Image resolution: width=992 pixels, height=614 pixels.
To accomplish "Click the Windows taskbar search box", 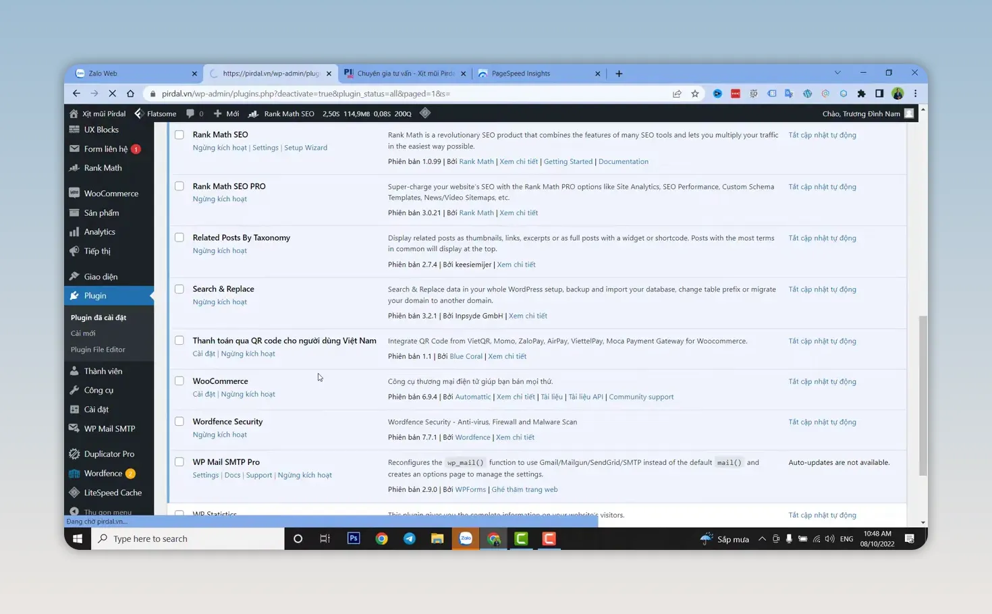I will tap(188, 538).
